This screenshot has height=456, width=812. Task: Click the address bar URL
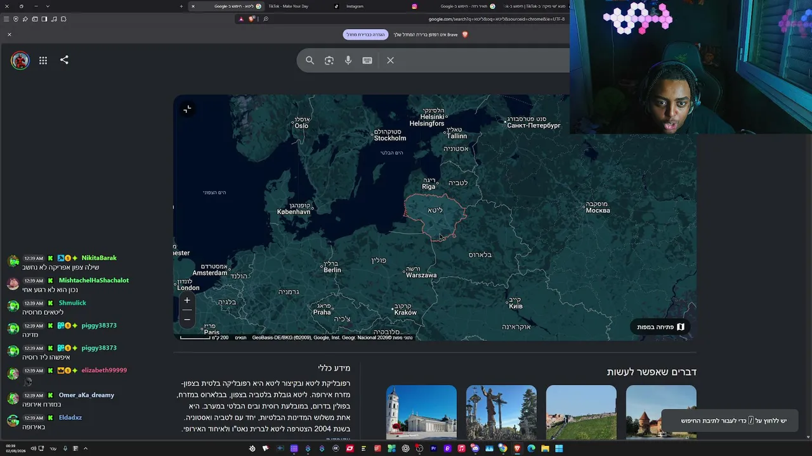coord(497,19)
